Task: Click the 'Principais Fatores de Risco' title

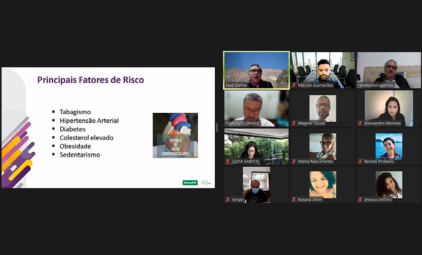Action: pyautogui.click(x=90, y=80)
